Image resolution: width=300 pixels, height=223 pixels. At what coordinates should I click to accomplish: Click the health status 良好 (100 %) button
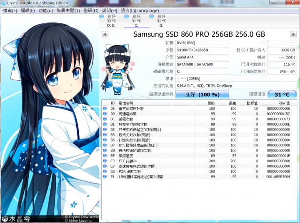click(x=202, y=94)
